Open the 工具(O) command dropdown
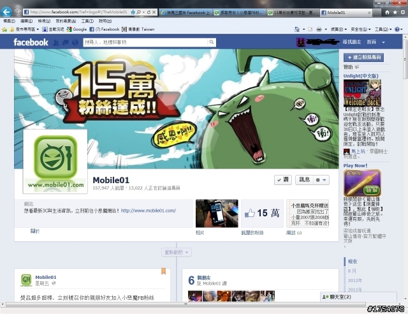 click(383, 29)
